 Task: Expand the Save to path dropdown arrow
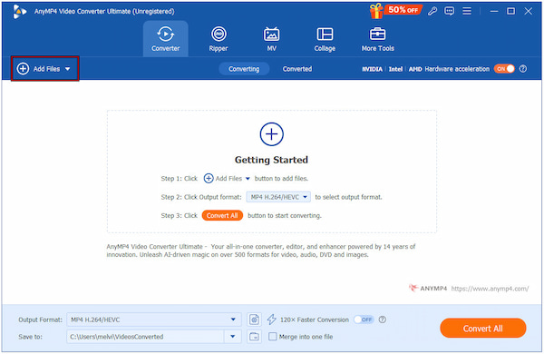click(x=233, y=336)
